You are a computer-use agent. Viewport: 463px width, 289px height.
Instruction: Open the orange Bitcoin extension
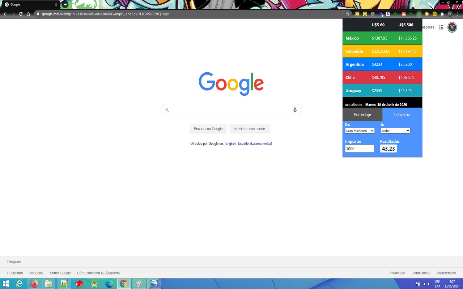(x=427, y=14)
